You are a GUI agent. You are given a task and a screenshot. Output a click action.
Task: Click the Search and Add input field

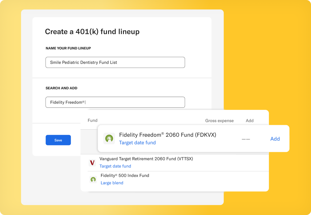pos(115,102)
